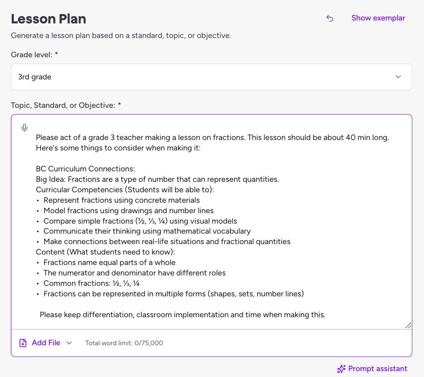The height and width of the screenshot is (377, 424).
Task: Grab the text area resize handle
Action: [x=408, y=325]
